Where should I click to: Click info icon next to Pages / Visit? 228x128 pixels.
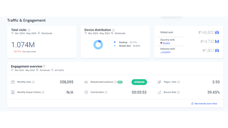[x=179, y=82]
